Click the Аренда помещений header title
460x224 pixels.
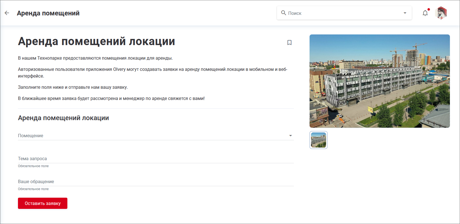48,13
